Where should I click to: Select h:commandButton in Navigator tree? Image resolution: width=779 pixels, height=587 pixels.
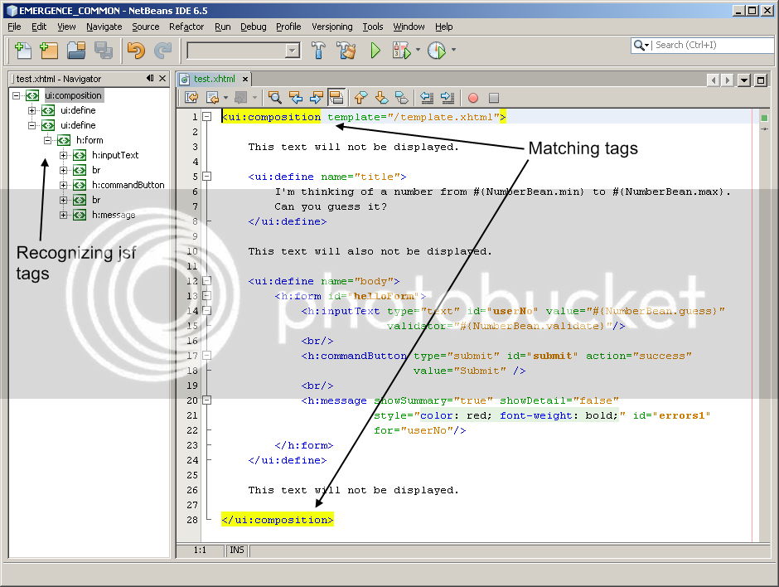click(x=128, y=185)
